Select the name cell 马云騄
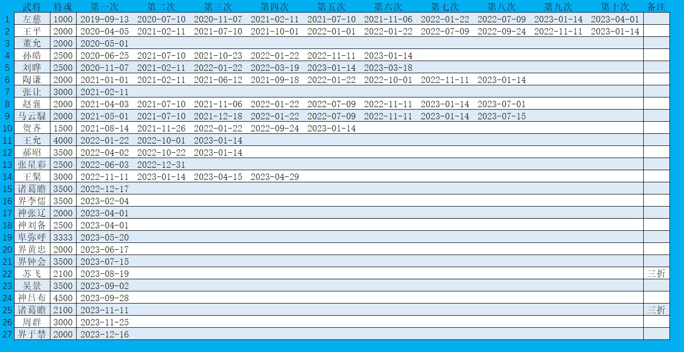The width and height of the screenshot is (684, 352). pyautogui.click(x=32, y=116)
